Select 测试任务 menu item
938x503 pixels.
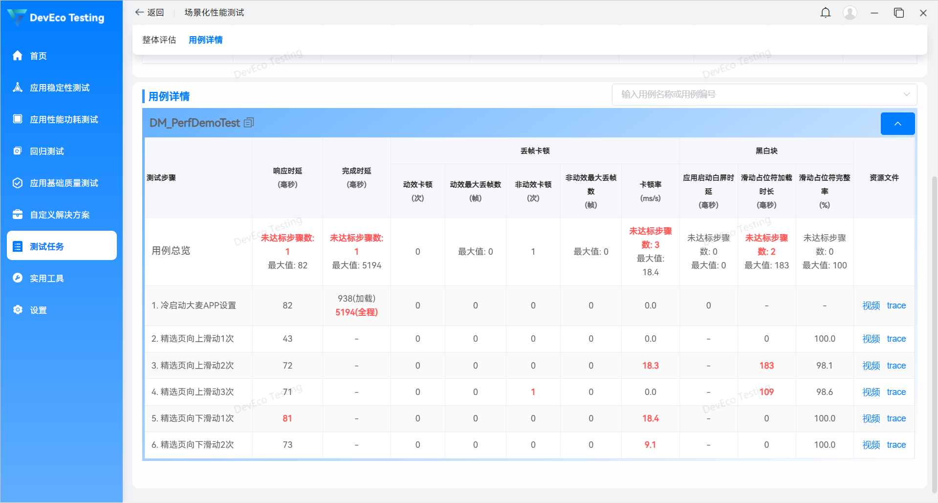coord(62,245)
